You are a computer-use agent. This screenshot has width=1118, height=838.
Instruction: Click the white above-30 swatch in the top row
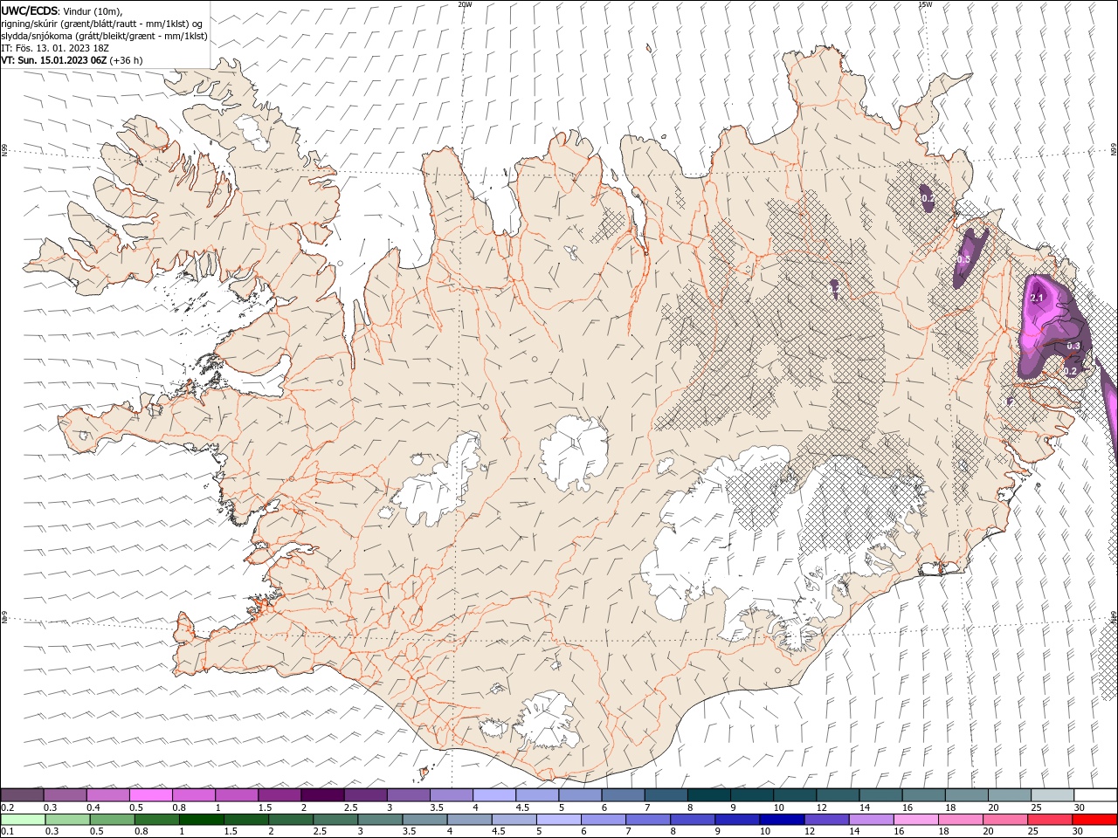1095,795
